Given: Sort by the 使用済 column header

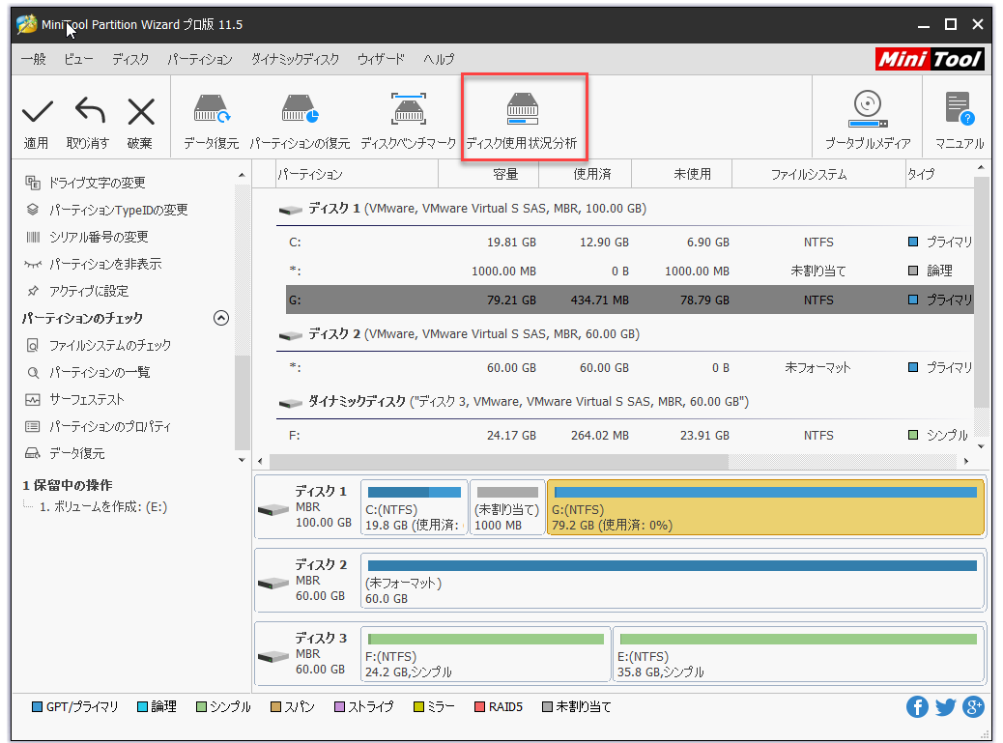Looking at the screenshot, I should (x=586, y=174).
